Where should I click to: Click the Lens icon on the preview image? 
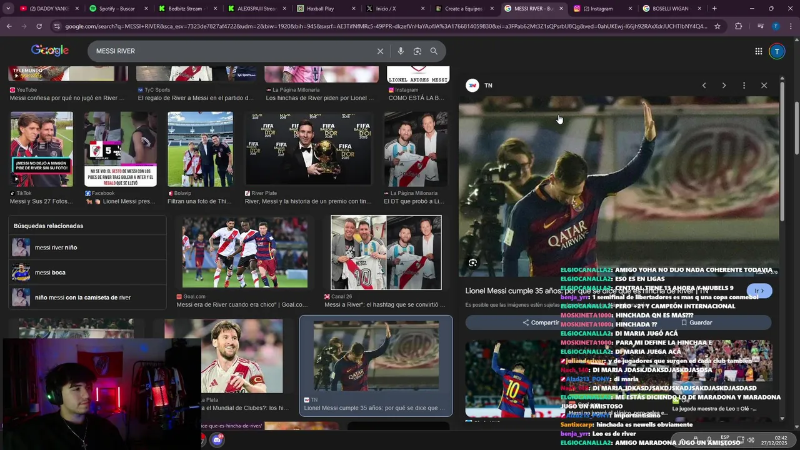pos(473,263)
